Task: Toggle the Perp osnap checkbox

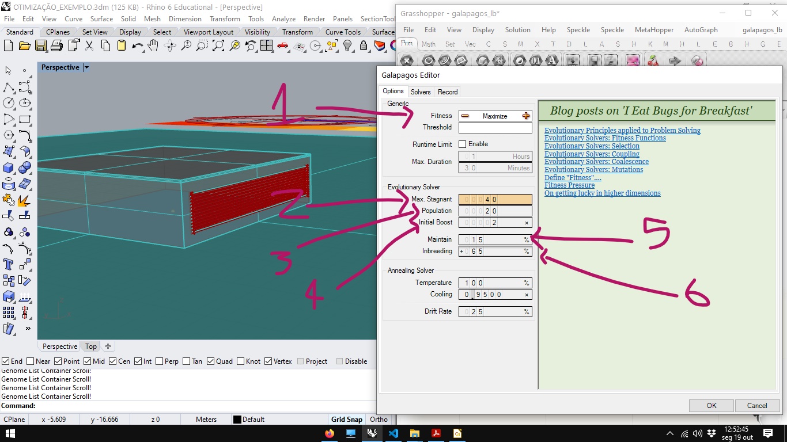Action: point(159,361)
